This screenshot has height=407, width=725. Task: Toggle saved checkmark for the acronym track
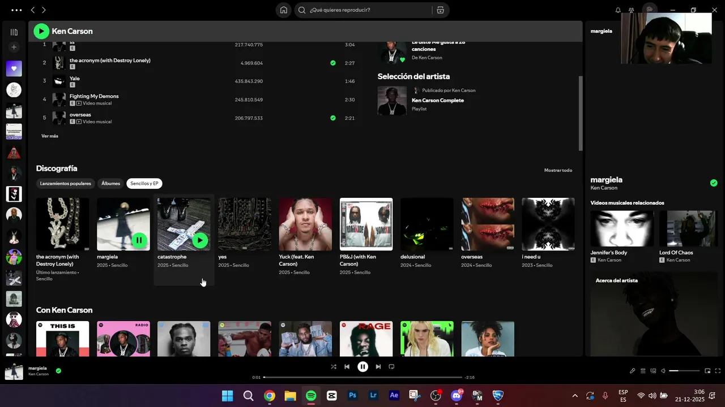click(333, 63)
